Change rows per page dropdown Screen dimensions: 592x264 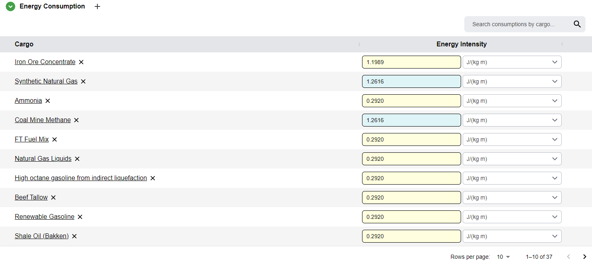(504, 257)
